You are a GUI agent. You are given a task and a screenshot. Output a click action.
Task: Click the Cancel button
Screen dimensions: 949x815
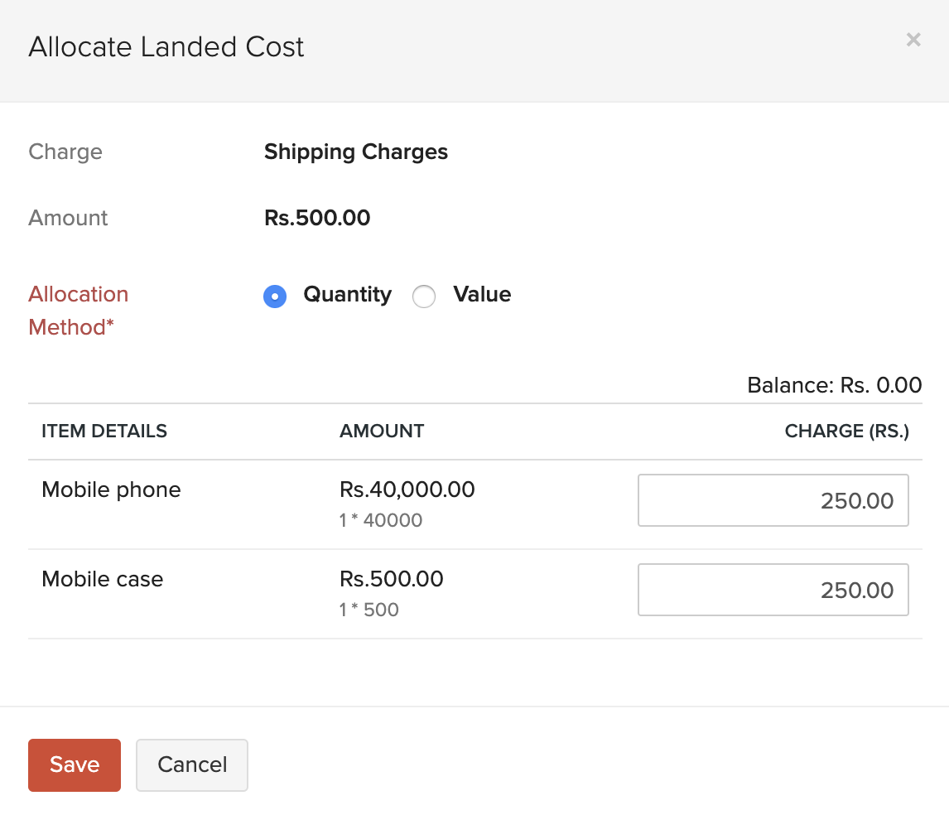pyautogui.click(x=191, y=764)
